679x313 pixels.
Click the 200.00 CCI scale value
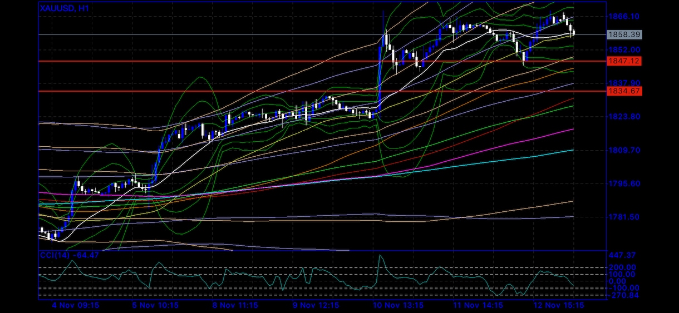tap(623, 267)
